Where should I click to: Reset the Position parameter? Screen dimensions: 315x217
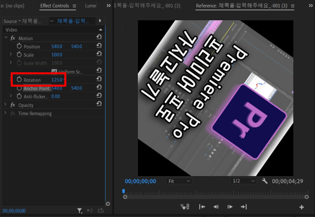(x=99, y=46)
